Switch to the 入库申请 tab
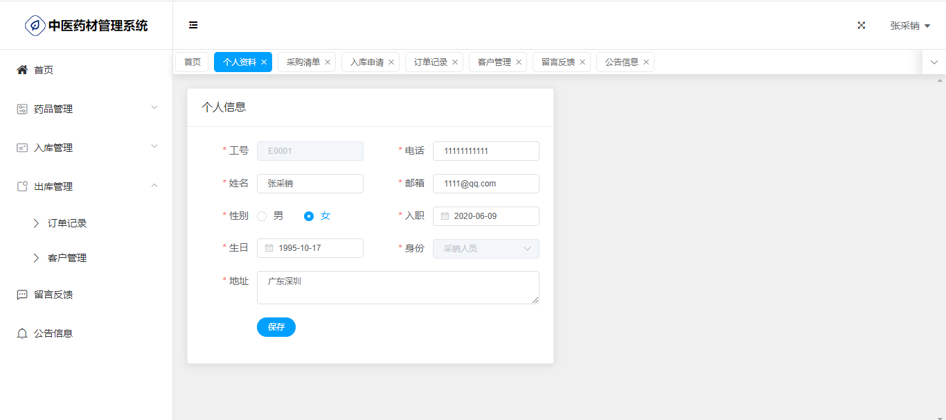Image resolution: width=946 pixels, height=420 pixels. point(366,62)
